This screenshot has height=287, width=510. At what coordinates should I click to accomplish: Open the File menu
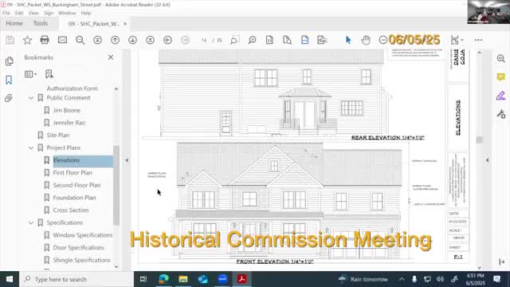pyautogui.click(x=6, y=13)
